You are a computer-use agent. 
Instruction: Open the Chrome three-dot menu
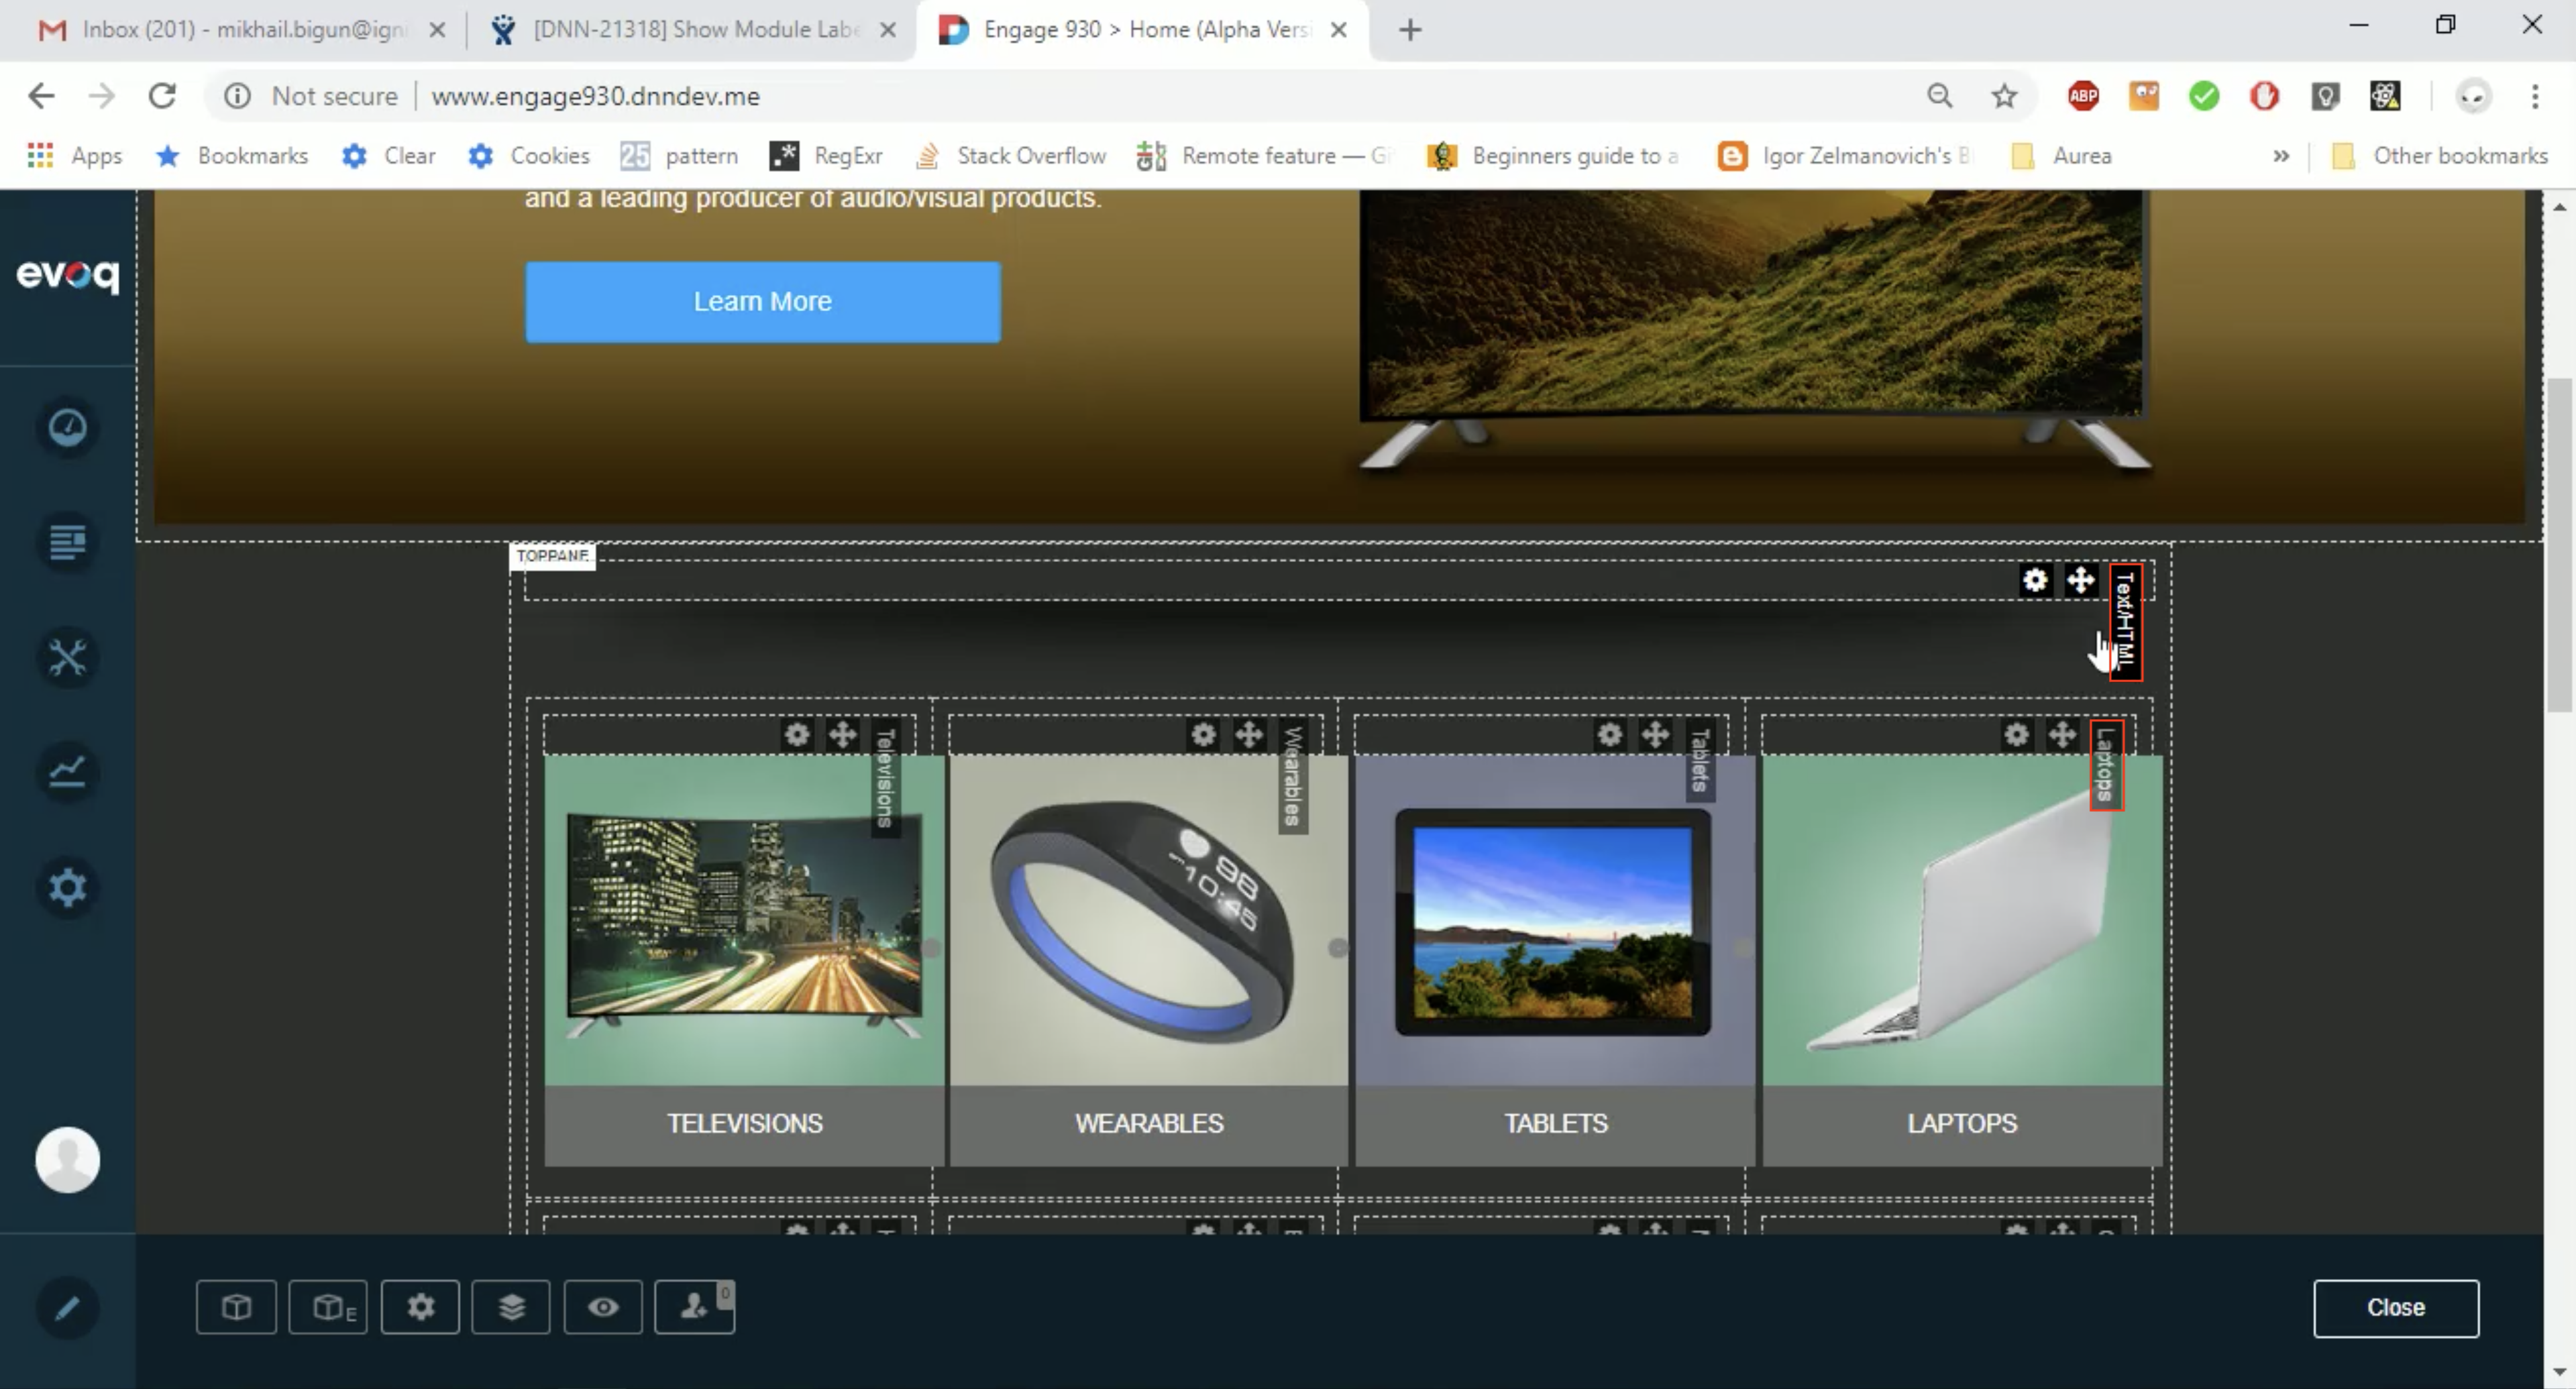[x=2535, y=96]
